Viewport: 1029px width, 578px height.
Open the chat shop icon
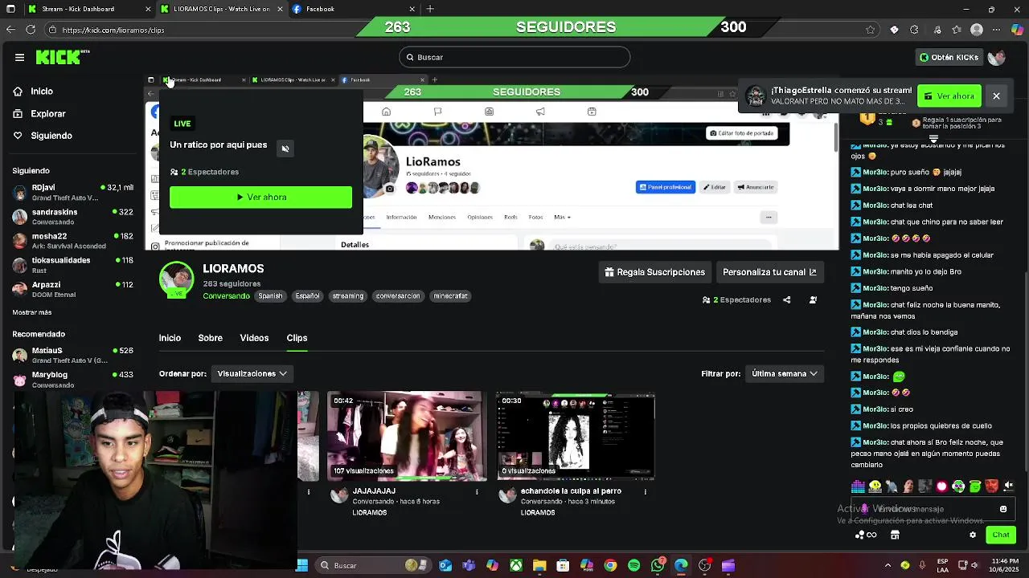coord(895,535)
